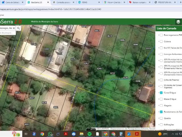The image size is (182, 137).
Task: Open first Adobe Acrobat taskbar icon
Action: pos(66,134)
